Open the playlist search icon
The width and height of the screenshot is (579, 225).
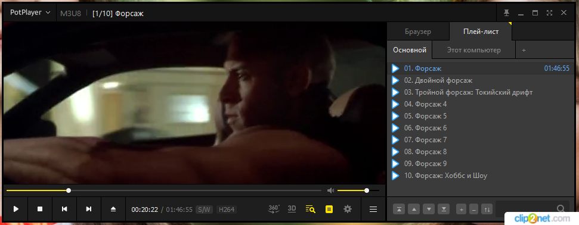click(x=311, y=209)
